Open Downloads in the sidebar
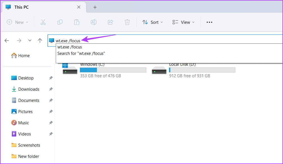Viewport: 283px width, 164px height. click(x=25, y=89)
